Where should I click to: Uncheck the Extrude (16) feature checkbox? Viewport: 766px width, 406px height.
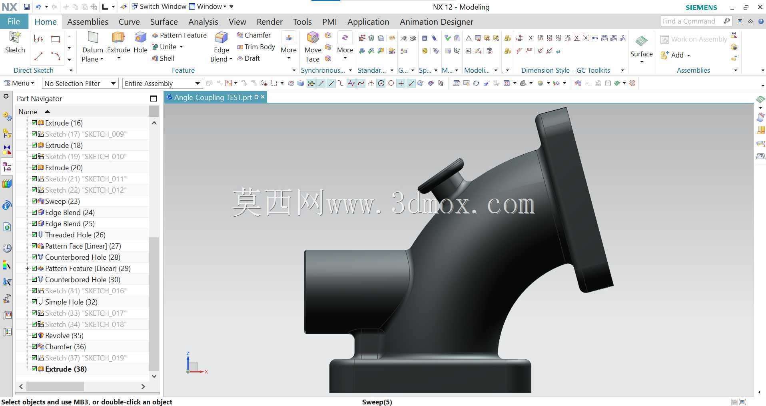click(34, 123)
